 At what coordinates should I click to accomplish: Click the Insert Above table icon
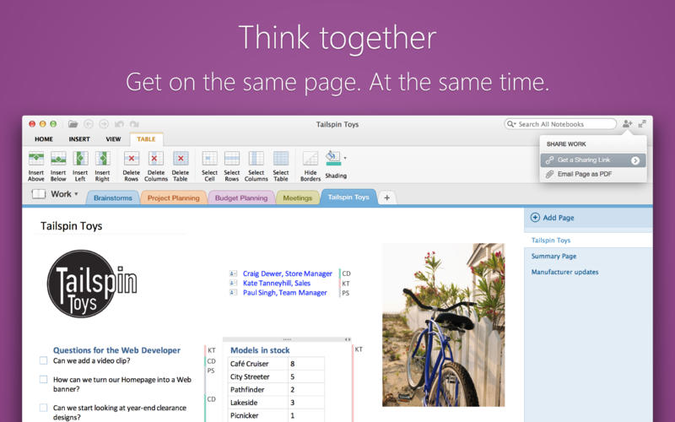[x=36, y=159]
